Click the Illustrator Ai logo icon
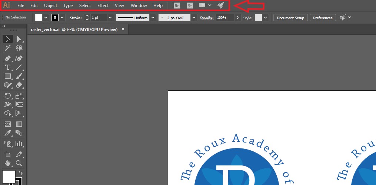The image size is (376, 185). (6, 5)
